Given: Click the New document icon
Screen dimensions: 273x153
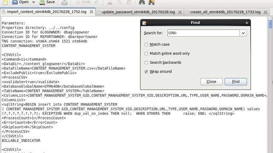Looking at the screenshot, I should (x=5, y=2).
